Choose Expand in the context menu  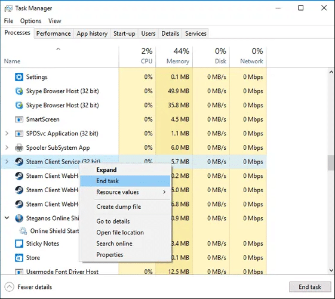pos(125,169)
